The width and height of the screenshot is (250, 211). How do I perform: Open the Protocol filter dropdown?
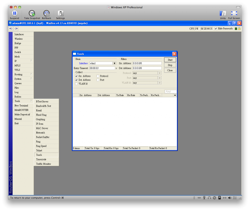pyautogui.click(x=160, y=73)
